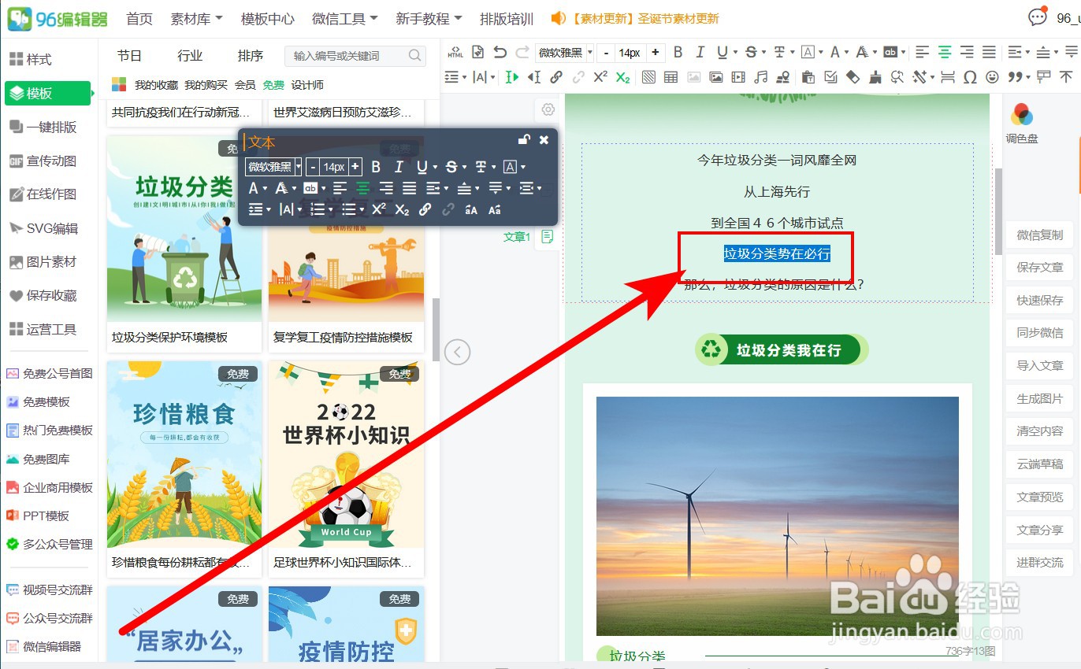This screenshot has width=1081, height=669.
Task: Set left-to-right text direction icon
Action: click(513, 77)
